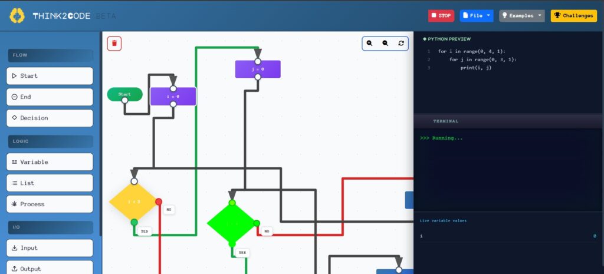This screenshot has width=604, height=274.
Task: Select the yellow decision diamond node
Action: [134, 202]
